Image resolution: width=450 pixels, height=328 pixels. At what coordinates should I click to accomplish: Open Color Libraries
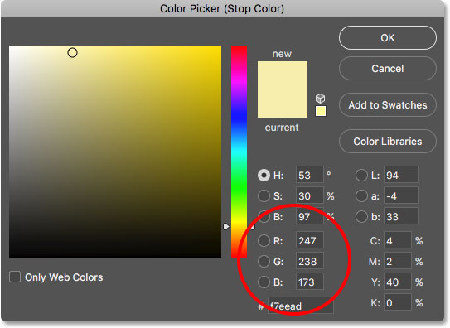click(x=388, y=142)
